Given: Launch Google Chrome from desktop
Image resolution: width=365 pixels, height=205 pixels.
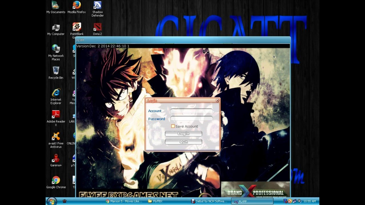Looking at the screenshot, I should pos(56,183).
